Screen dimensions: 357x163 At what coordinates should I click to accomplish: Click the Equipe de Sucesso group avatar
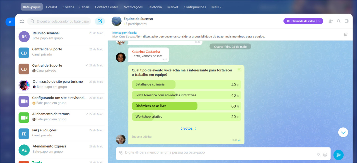117,21
